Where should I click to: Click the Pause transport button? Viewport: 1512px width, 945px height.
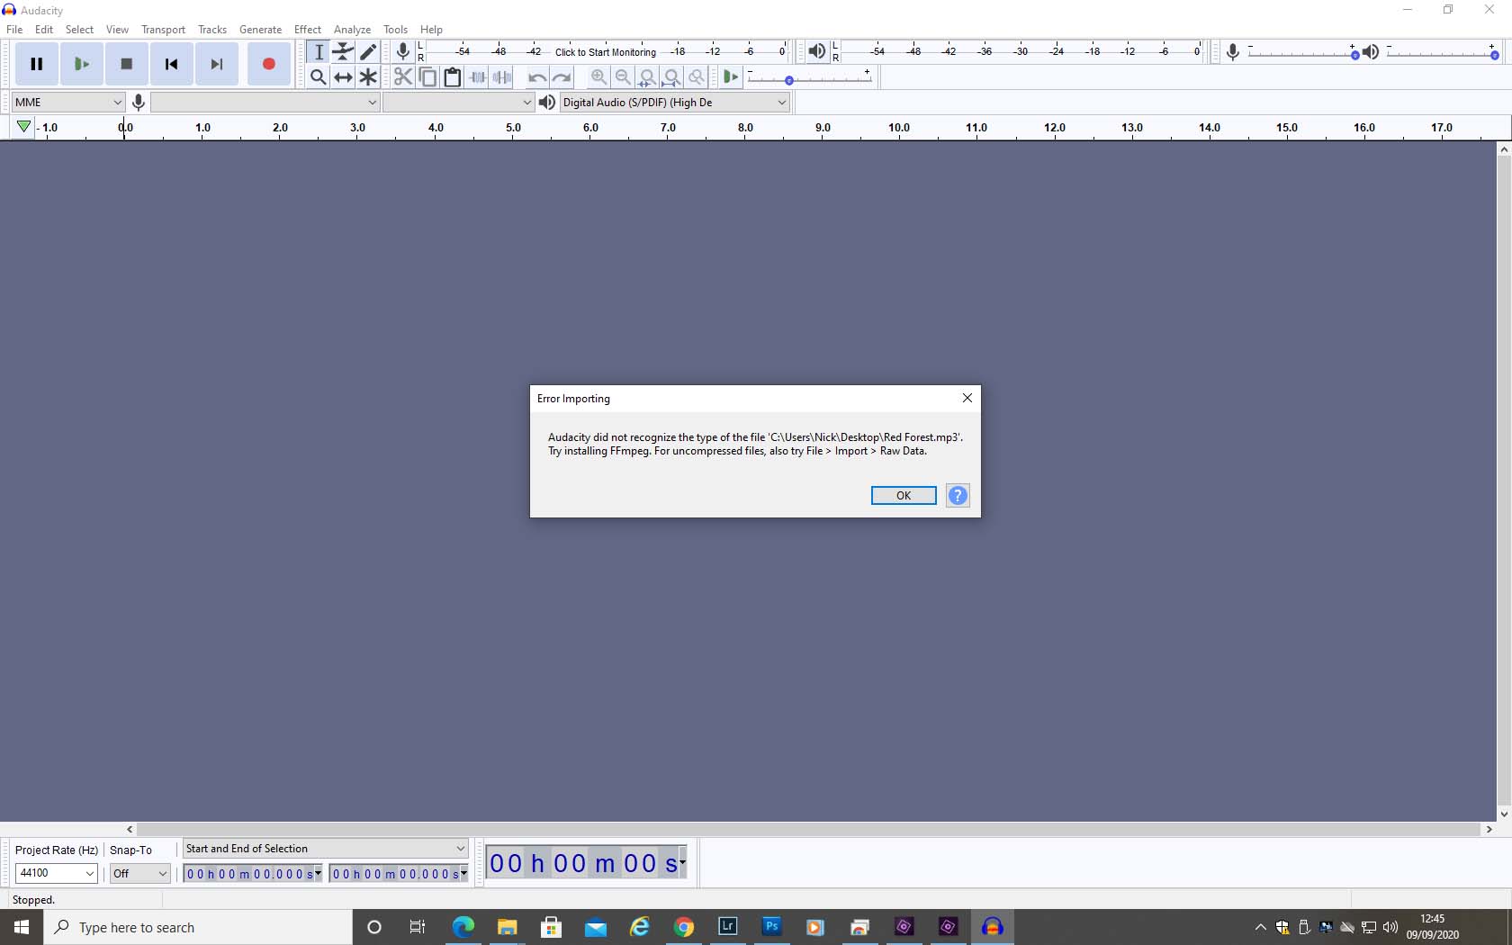[37, 64]
